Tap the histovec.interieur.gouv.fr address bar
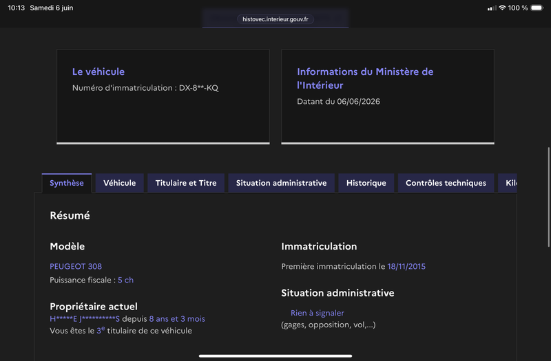The image size is (551, 361). click(275, 19)
